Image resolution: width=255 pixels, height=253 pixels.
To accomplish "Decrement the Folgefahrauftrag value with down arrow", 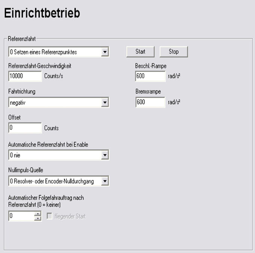I will [x=37, y=218].
